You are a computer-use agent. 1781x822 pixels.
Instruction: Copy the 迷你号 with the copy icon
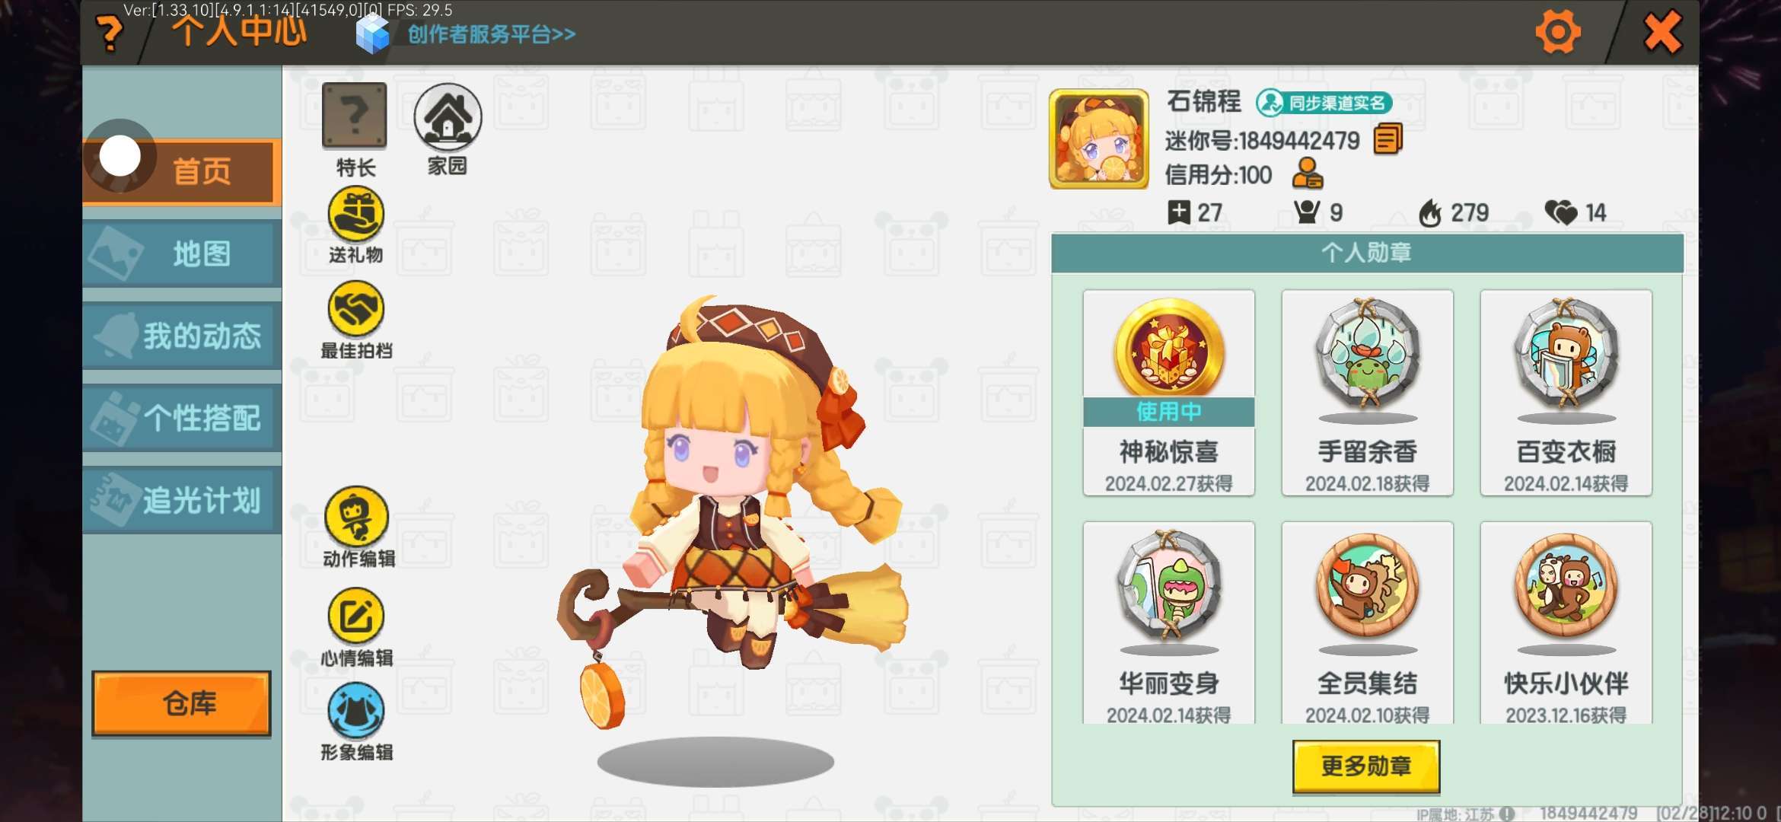click(x=1388, y=139)
